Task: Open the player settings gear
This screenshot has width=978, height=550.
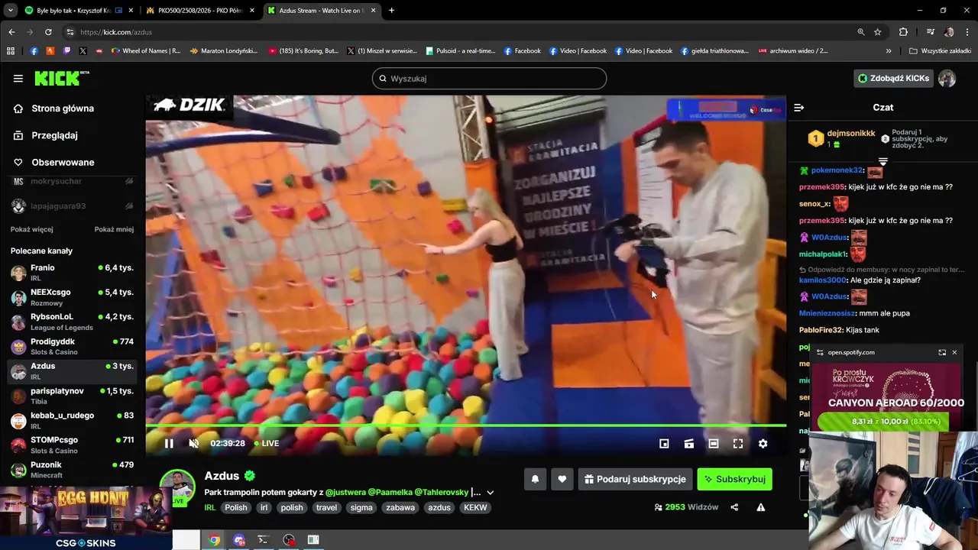Action: 763,443
